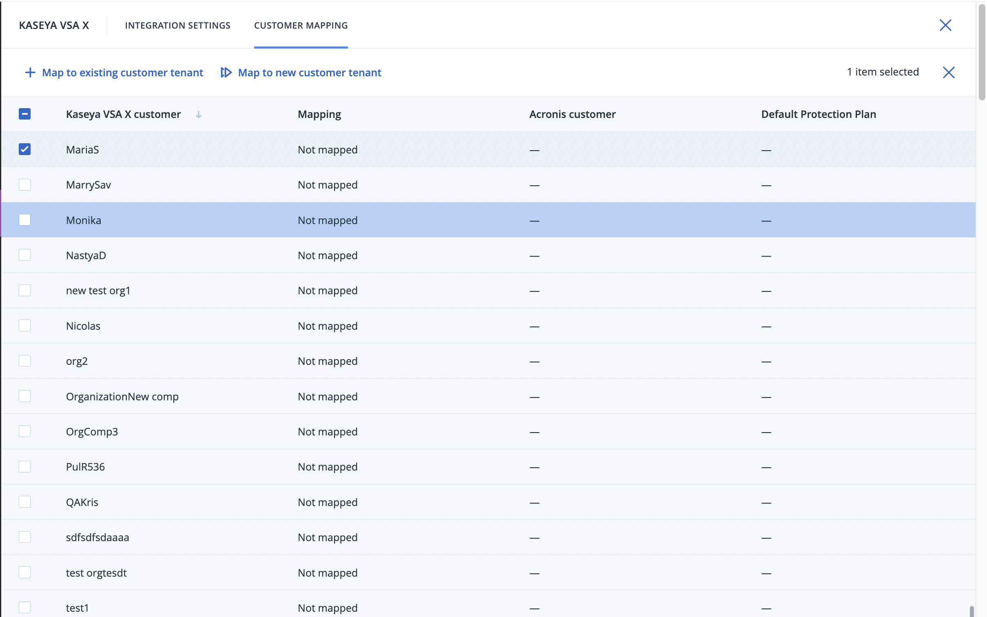Select the QAKris customer name

click(x=82, y=502)
